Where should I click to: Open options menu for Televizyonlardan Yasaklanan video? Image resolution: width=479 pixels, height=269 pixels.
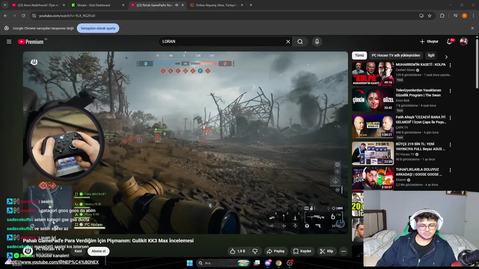[x=450, y=91]
